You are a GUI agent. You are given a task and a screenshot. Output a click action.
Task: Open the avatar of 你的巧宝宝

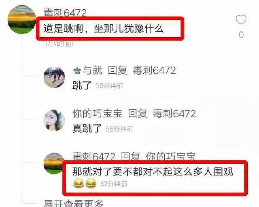[54, 120]
